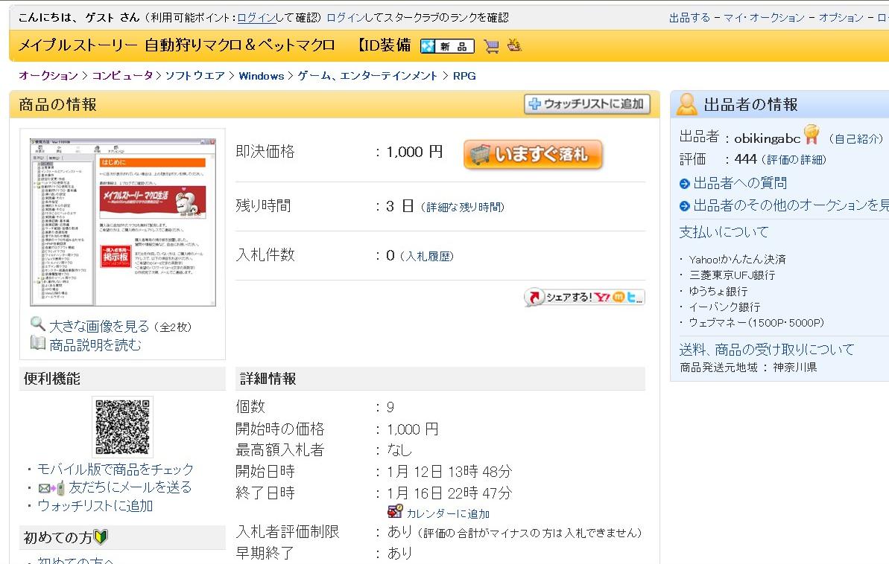Click the イーバンク銀行 payment entry
Image resolution: width=889 pixels, height=564 pixels.
[x=724, y=307]
